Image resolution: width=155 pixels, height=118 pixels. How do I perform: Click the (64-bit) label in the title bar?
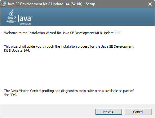pyautogui.click(x=77, y=4)
